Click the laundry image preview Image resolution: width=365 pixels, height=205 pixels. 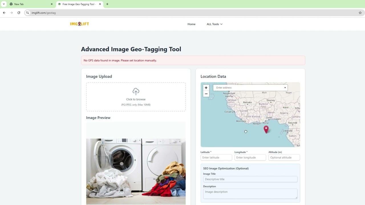136,172
